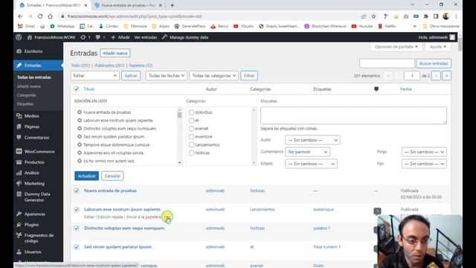Select Categorías submenu item

27,95
